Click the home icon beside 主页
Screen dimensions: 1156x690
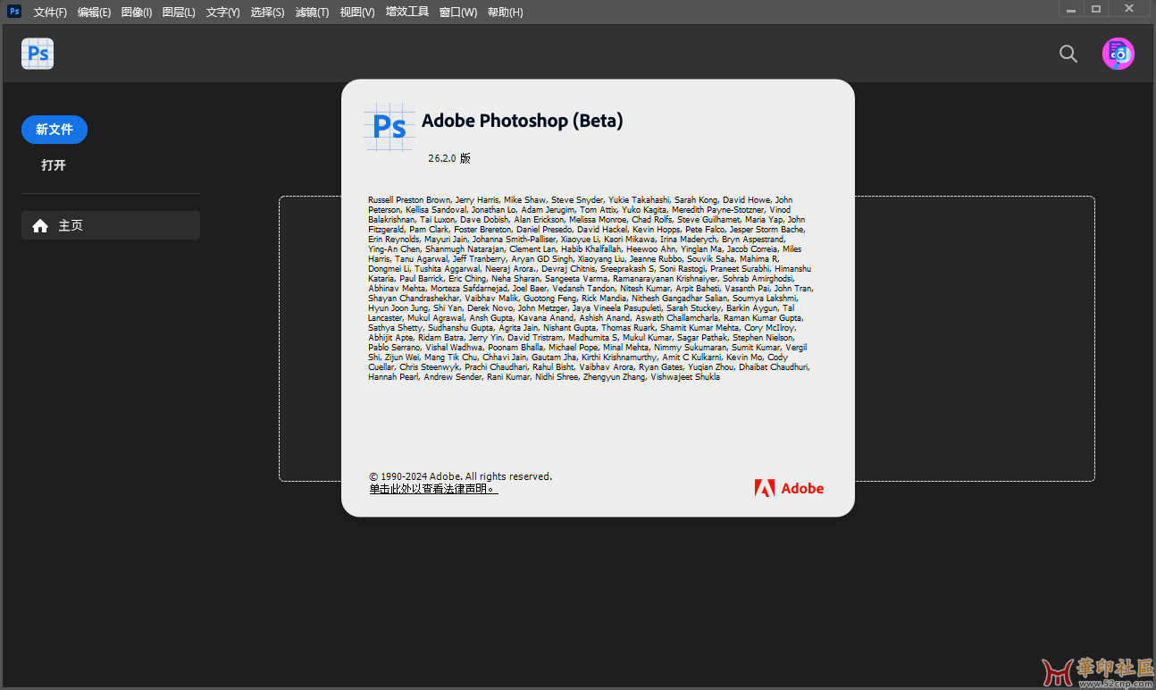click(40, 226)
